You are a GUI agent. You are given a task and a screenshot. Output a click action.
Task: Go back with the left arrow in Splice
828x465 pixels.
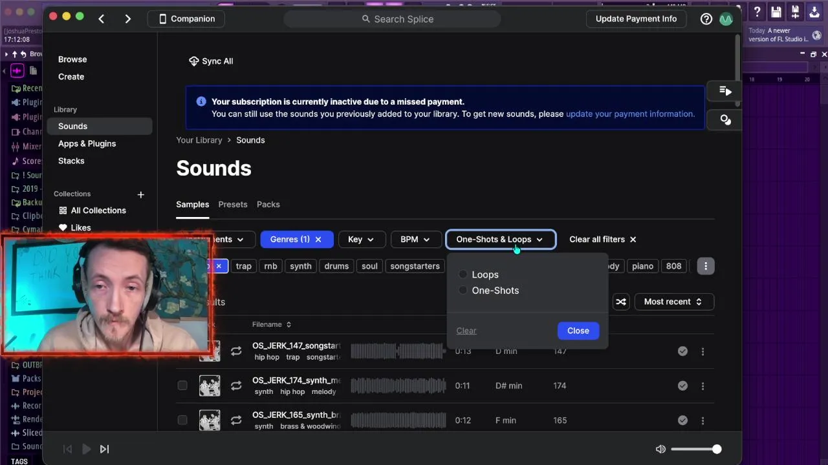point(102,19)
